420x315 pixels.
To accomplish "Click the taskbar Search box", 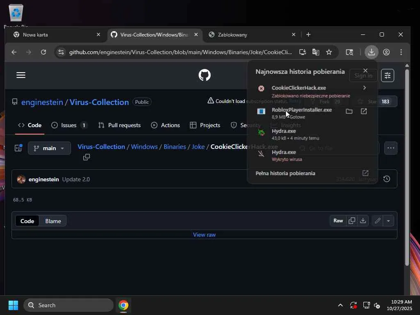I will click(x=68, y=305).
